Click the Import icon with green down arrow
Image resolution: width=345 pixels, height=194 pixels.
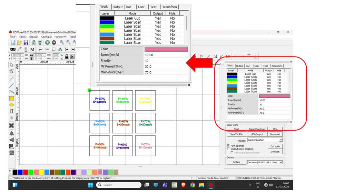click(x=33, y=43)
